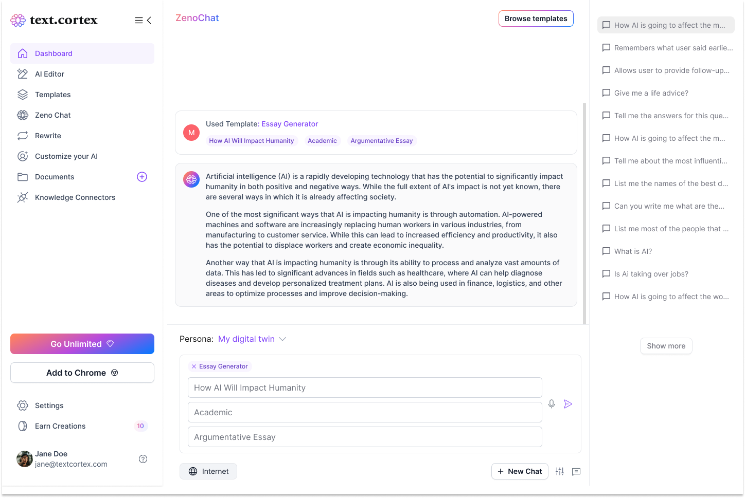
Task: Open Zeno Chat in sidebar
Action: tap(52, 115)
